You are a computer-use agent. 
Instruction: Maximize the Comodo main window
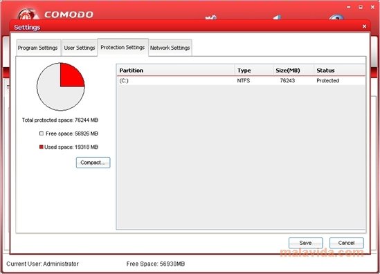click(361, 8)
